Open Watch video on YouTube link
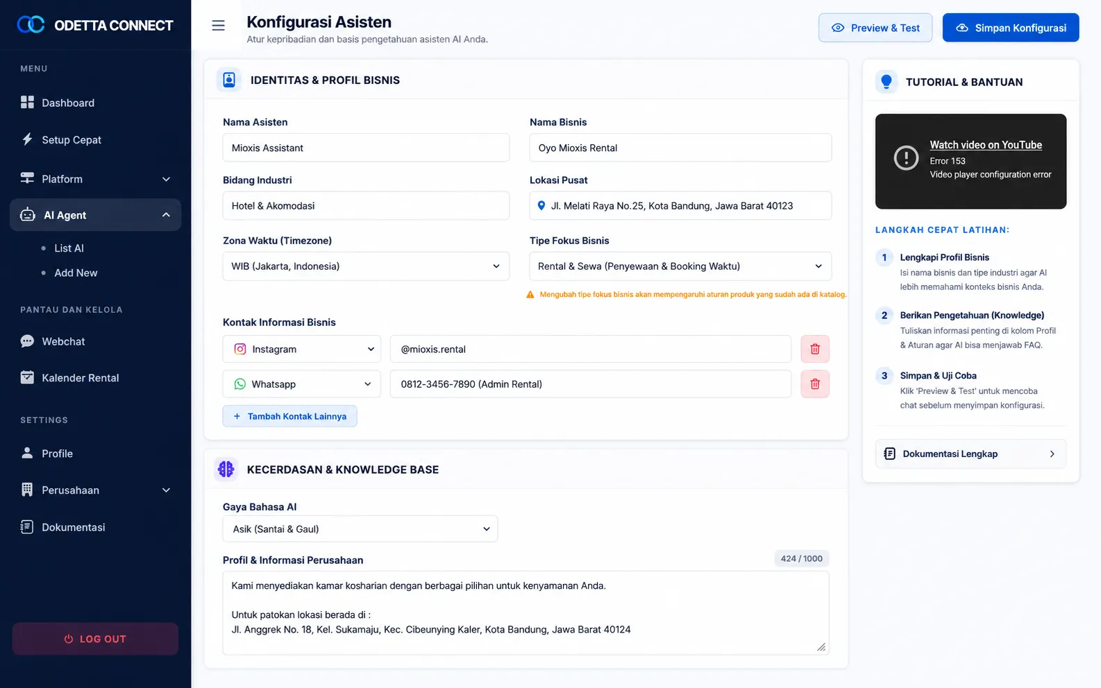 [986, 145]
